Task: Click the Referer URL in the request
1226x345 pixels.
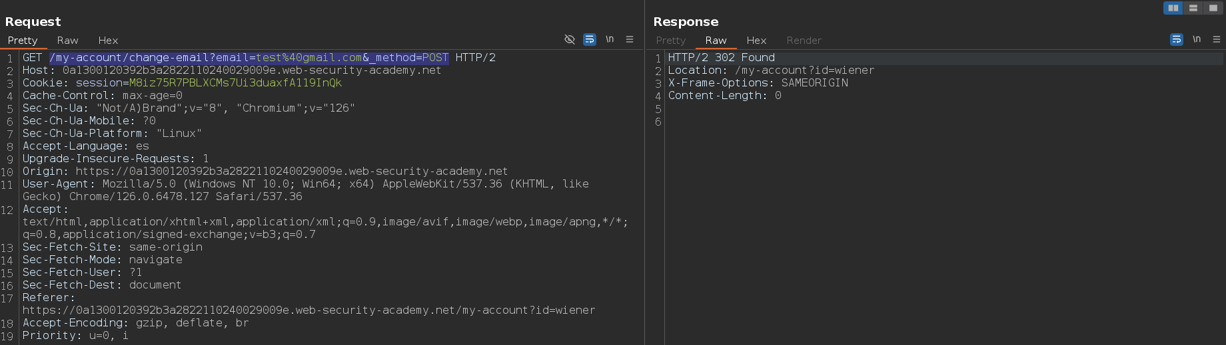Action: pyautogui.click(x=308, y=310)
